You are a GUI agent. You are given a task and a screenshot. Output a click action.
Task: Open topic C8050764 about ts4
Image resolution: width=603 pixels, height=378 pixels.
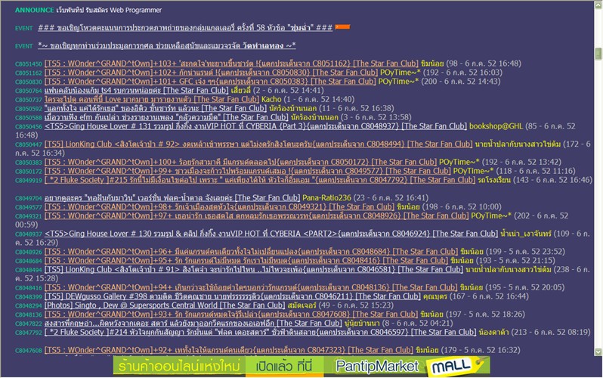[136, 91]
